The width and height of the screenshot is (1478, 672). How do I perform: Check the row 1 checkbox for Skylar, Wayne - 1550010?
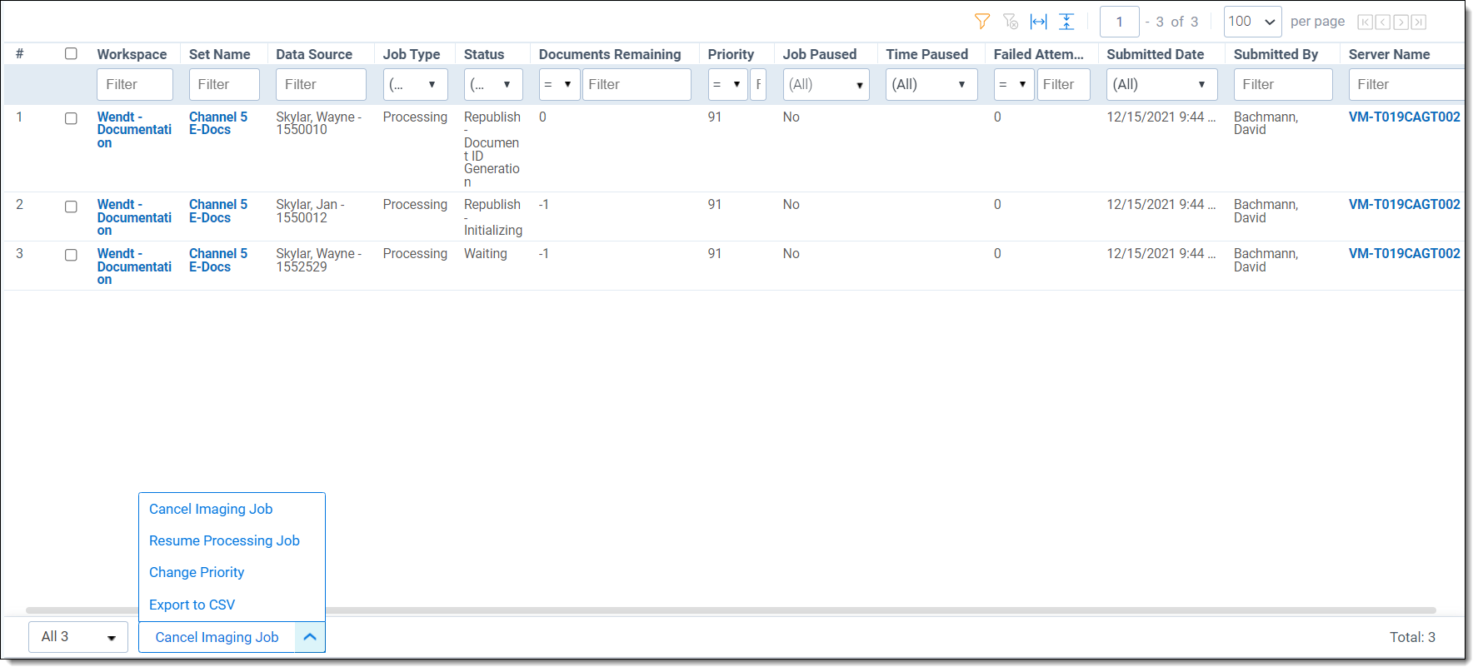pyautogui.click(x=71, y=118)
